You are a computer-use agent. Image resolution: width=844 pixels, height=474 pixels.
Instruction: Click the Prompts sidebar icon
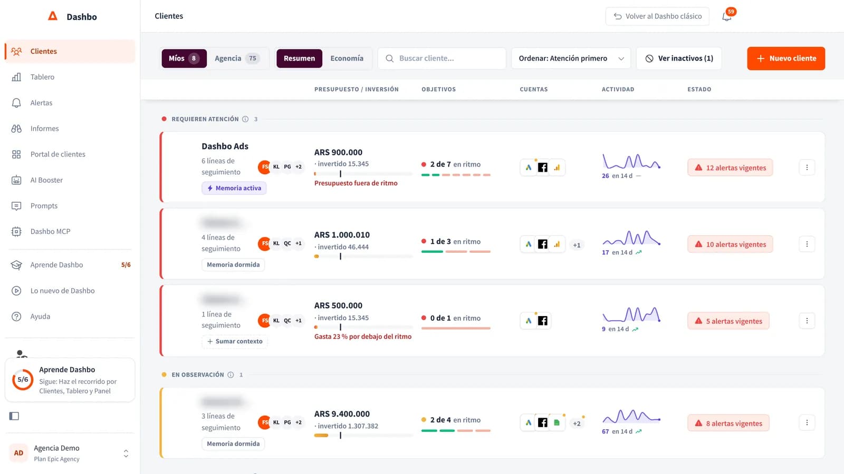coord(16,206)
